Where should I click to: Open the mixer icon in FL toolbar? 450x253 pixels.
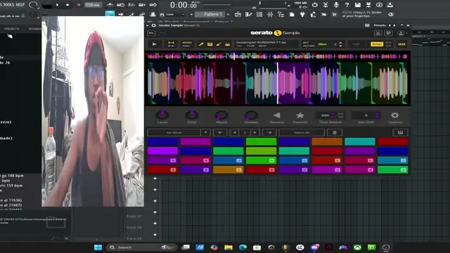pyautogui.click(x=270, y=14)
